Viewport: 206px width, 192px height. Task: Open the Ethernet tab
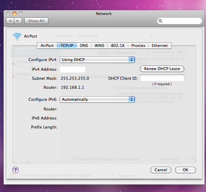(160, 45)
